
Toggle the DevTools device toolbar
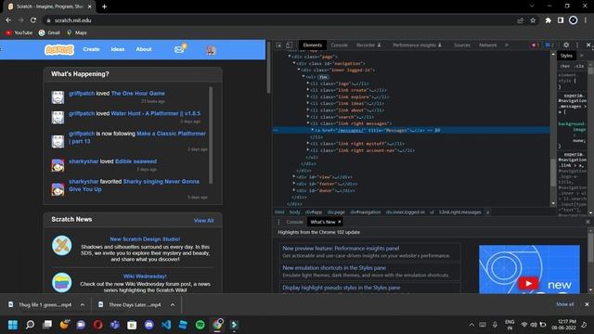click(x=289, y=45)
